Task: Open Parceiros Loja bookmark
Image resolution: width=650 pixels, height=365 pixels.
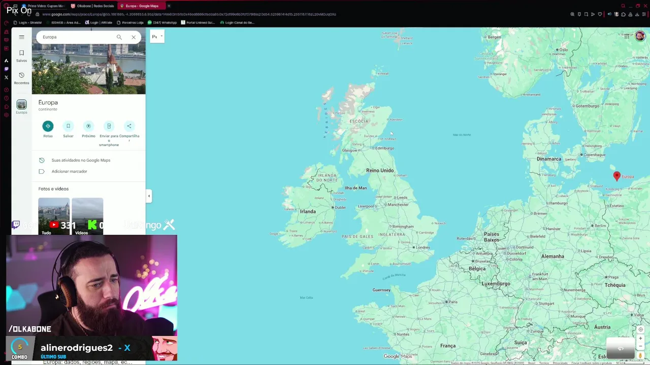Action: tap(131, 22)
